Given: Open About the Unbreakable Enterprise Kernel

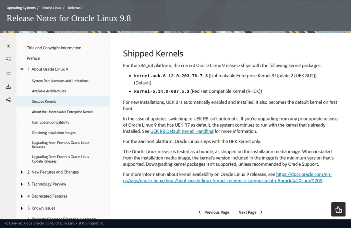Looking at the screenshot, I should pyautogui.click(x=62, y=112).
